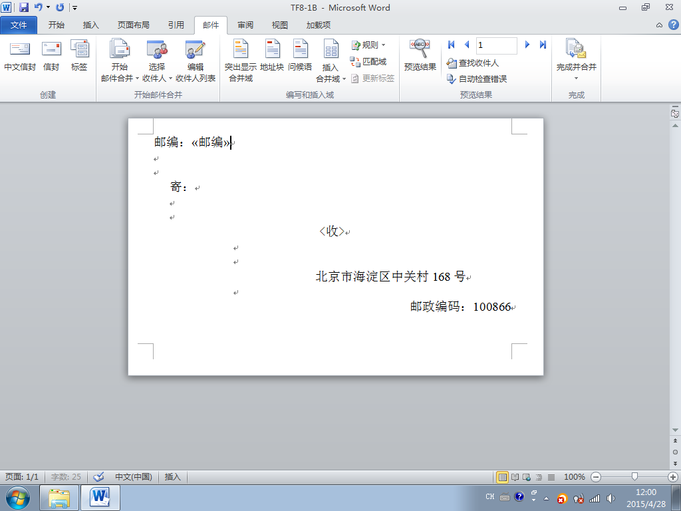Viewport: 681px width, 511px height.
Task: Switch to the 视图 tab
Action: (x=280, y=25)
